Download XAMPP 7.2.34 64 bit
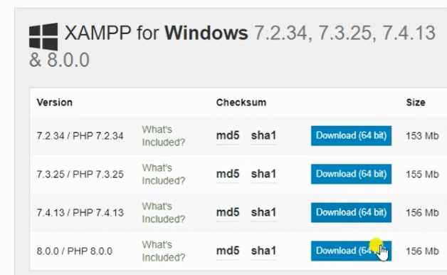This screenshot has height=275, width=447. pos(351,135)
